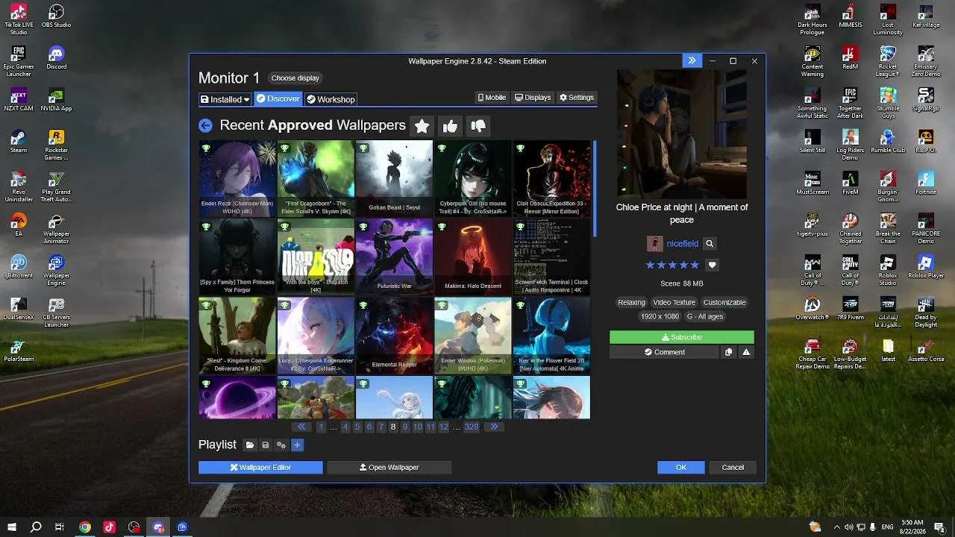The width and height of the screenshot is (955, 537).
Task: Collapse the side panel with the double-chevron button
Action: click(x=692, y=61)
